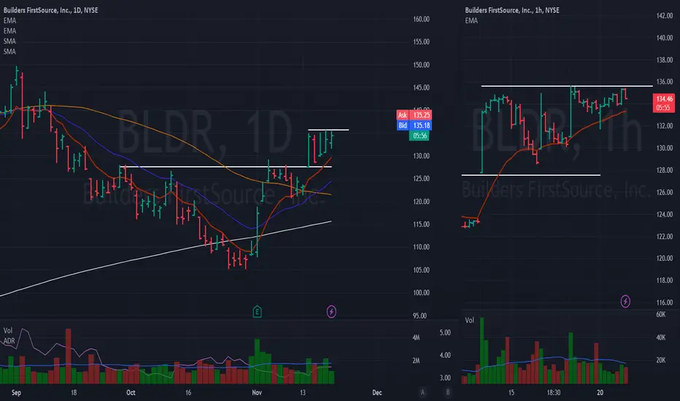Click the 4M mark on the daily volume axis
The width and height of the screenshot is (680, 401).
coord(416,338)
